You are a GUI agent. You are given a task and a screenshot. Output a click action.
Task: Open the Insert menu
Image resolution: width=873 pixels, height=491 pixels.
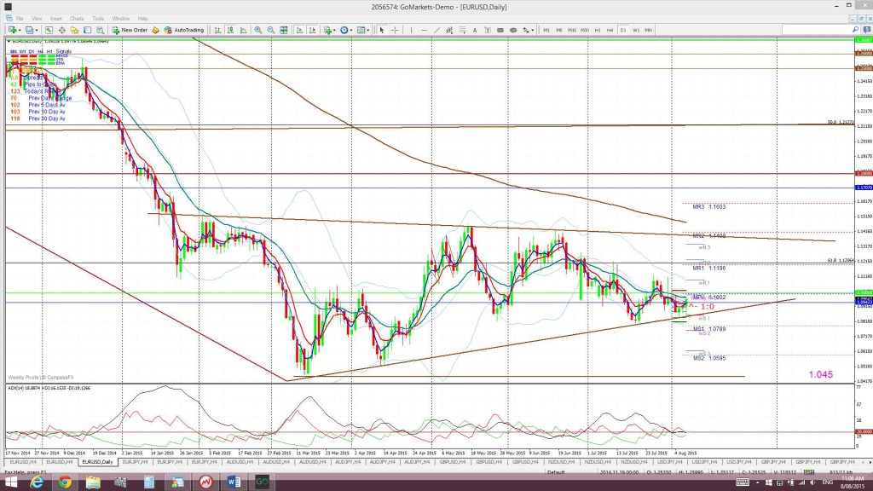point(56,19)
